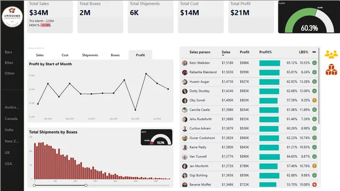Switch to the Shipments measure tab
The image size is (340, 191).
click(90, 55)
